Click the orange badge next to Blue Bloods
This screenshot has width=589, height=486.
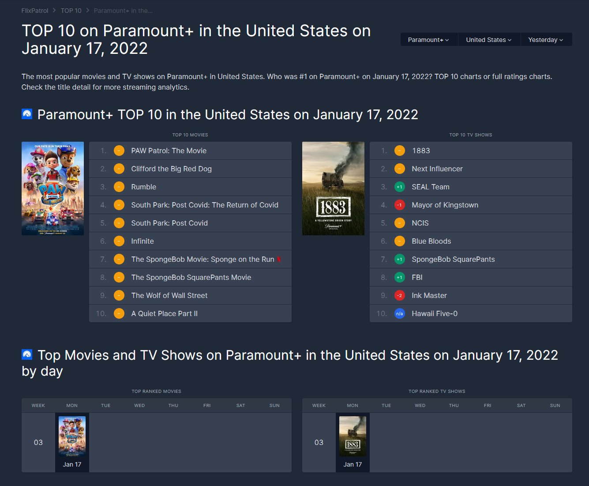click(x=399, y=241)
